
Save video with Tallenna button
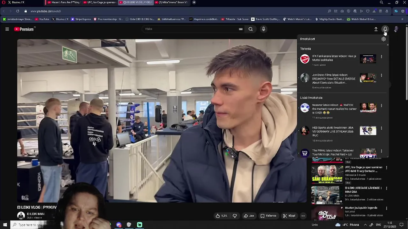tap(268, 216)
